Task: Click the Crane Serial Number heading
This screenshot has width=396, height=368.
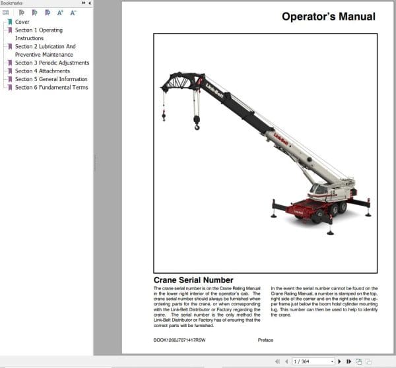Action: click(x=193, y=280)
